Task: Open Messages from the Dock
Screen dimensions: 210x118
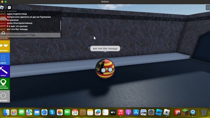Action: (21, 112)
